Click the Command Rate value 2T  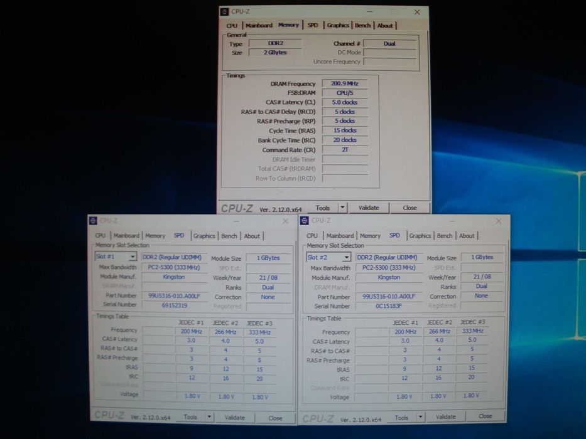[x=345, y=150]
